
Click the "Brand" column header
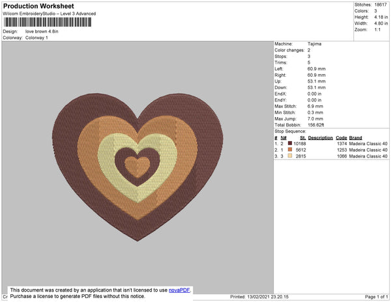pos(355,138)
